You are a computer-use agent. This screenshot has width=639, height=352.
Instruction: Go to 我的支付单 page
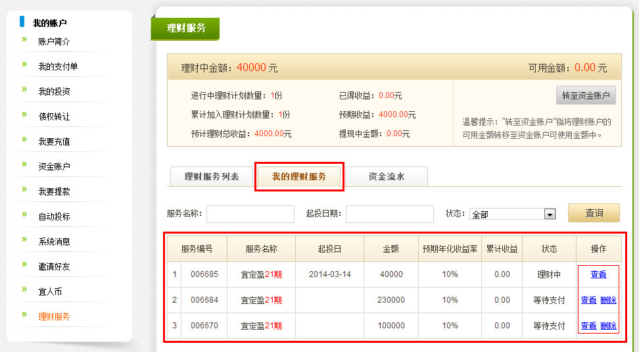(x=58, y=66)
